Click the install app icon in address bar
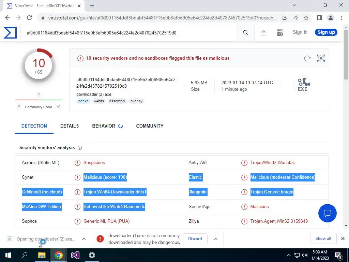Screen dimensions: 349x262 284,18
